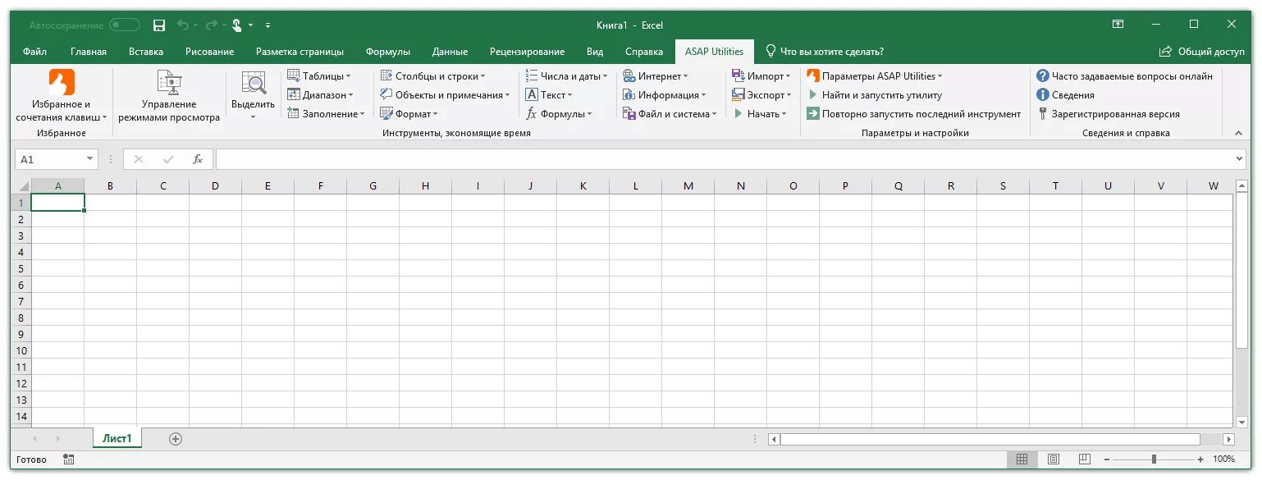The height and width of the screenshot is (480, 1262).
Task: Open Избранное и сочетания клавиш button
Action: pos(62,97)
